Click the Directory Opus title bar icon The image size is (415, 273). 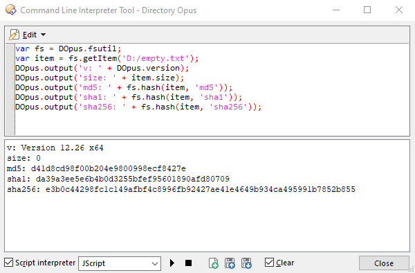point(11,10)
